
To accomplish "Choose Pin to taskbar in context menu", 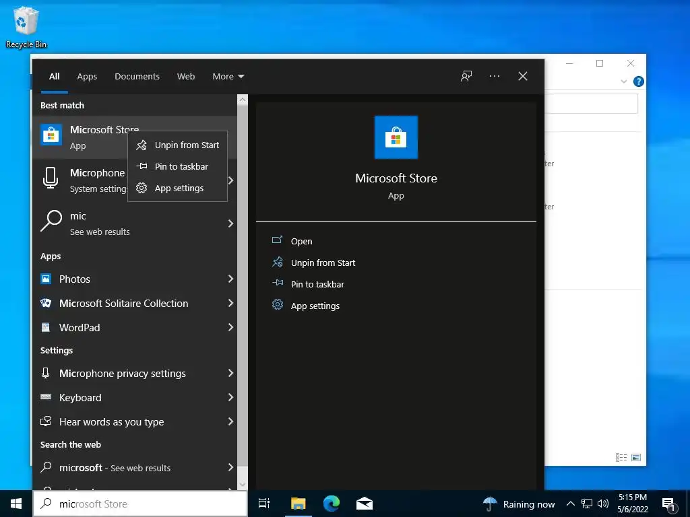I will [x=178, y=167].
